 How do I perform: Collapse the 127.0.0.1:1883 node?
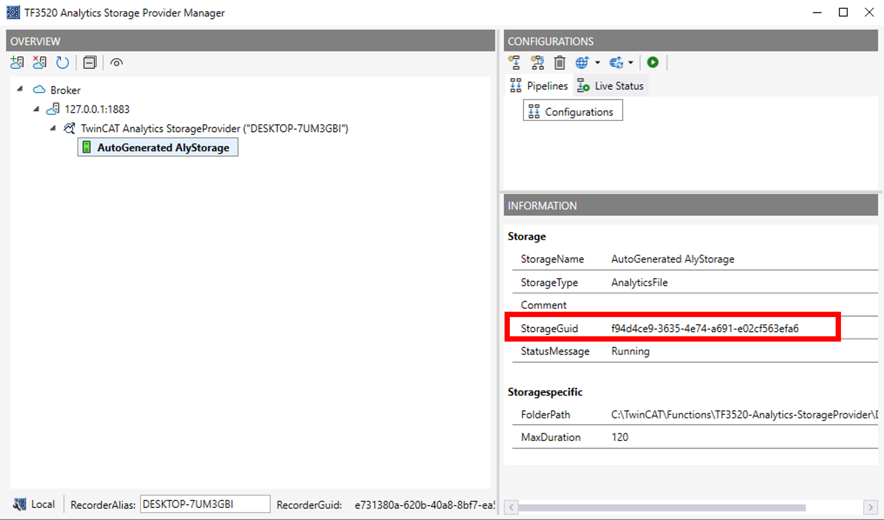(36, 109)
